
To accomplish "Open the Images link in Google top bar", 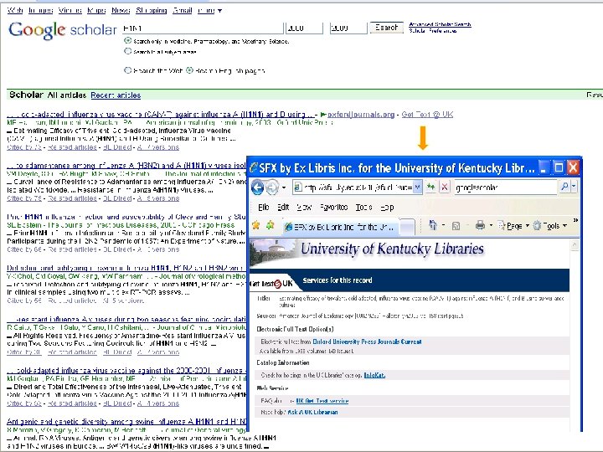I will click(40, 10).
